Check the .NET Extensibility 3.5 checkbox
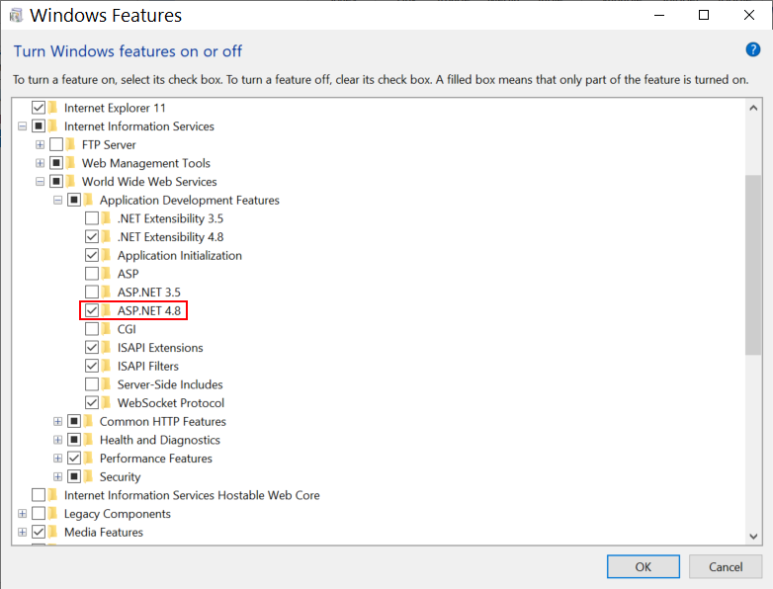The width and height of the screenshot is (773, 589). [x=92, y=218]
